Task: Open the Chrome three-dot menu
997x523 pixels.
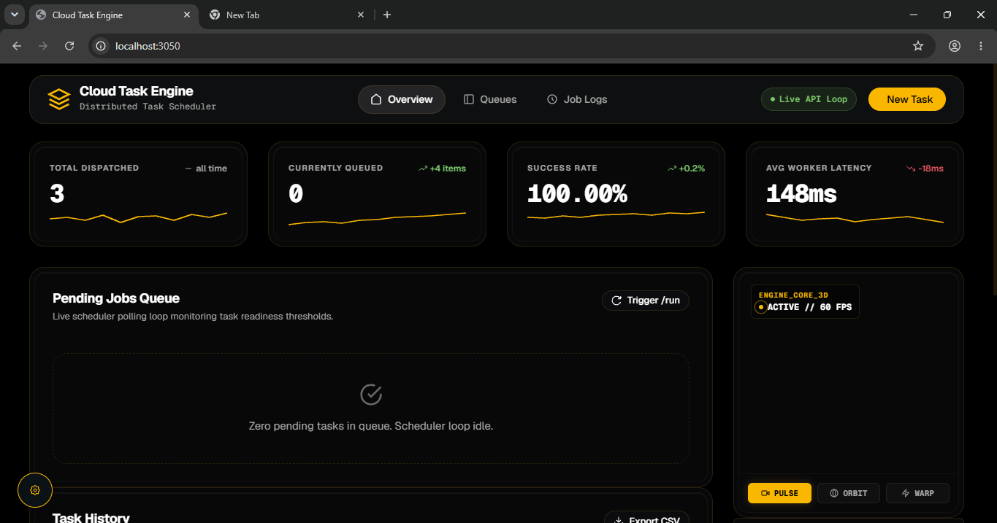Action: tap(980, 46)
